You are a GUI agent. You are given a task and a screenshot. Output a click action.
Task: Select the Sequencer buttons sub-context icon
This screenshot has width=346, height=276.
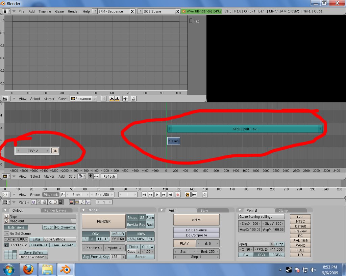[77, 202]
